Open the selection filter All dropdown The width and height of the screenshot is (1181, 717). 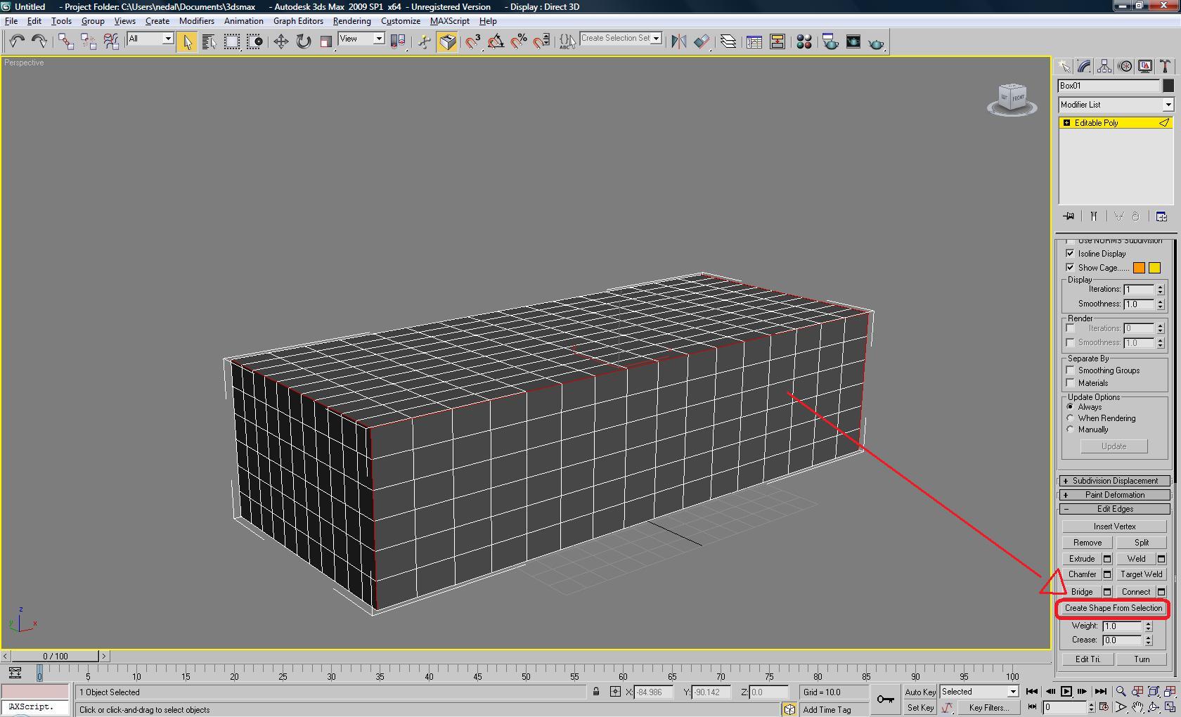(150, 39)
